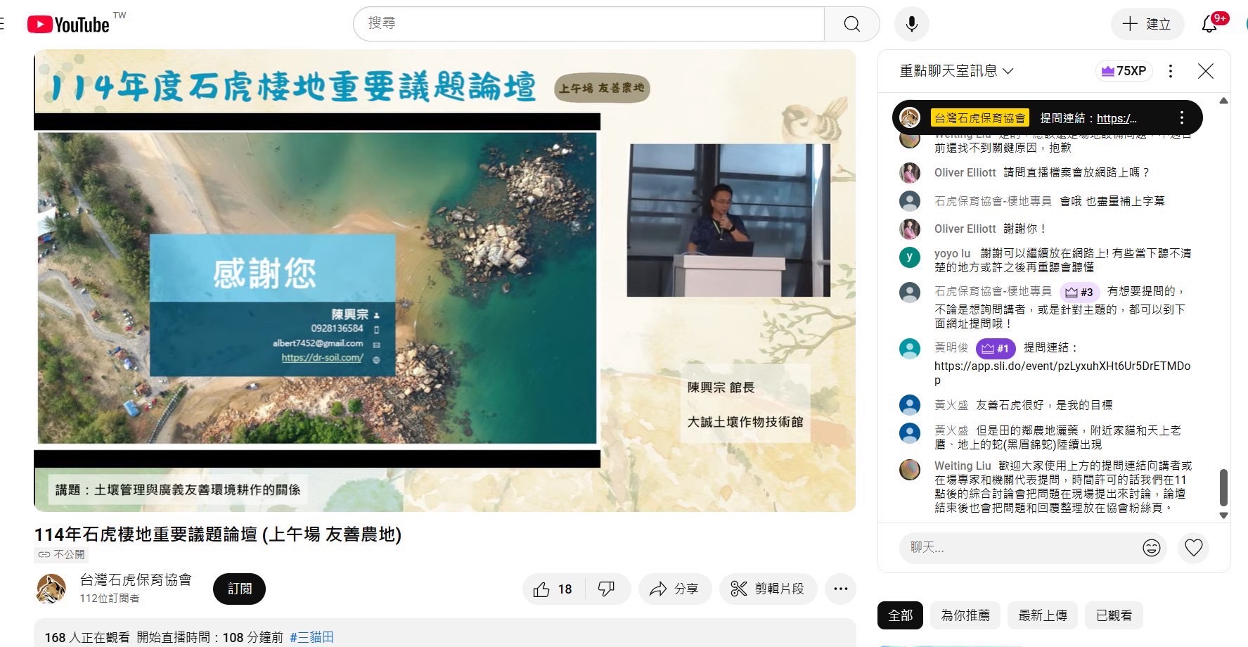The image size is (1248, 647).
Task: Click the #三貓田 hashtag link
Action: [x=311, y=637]
